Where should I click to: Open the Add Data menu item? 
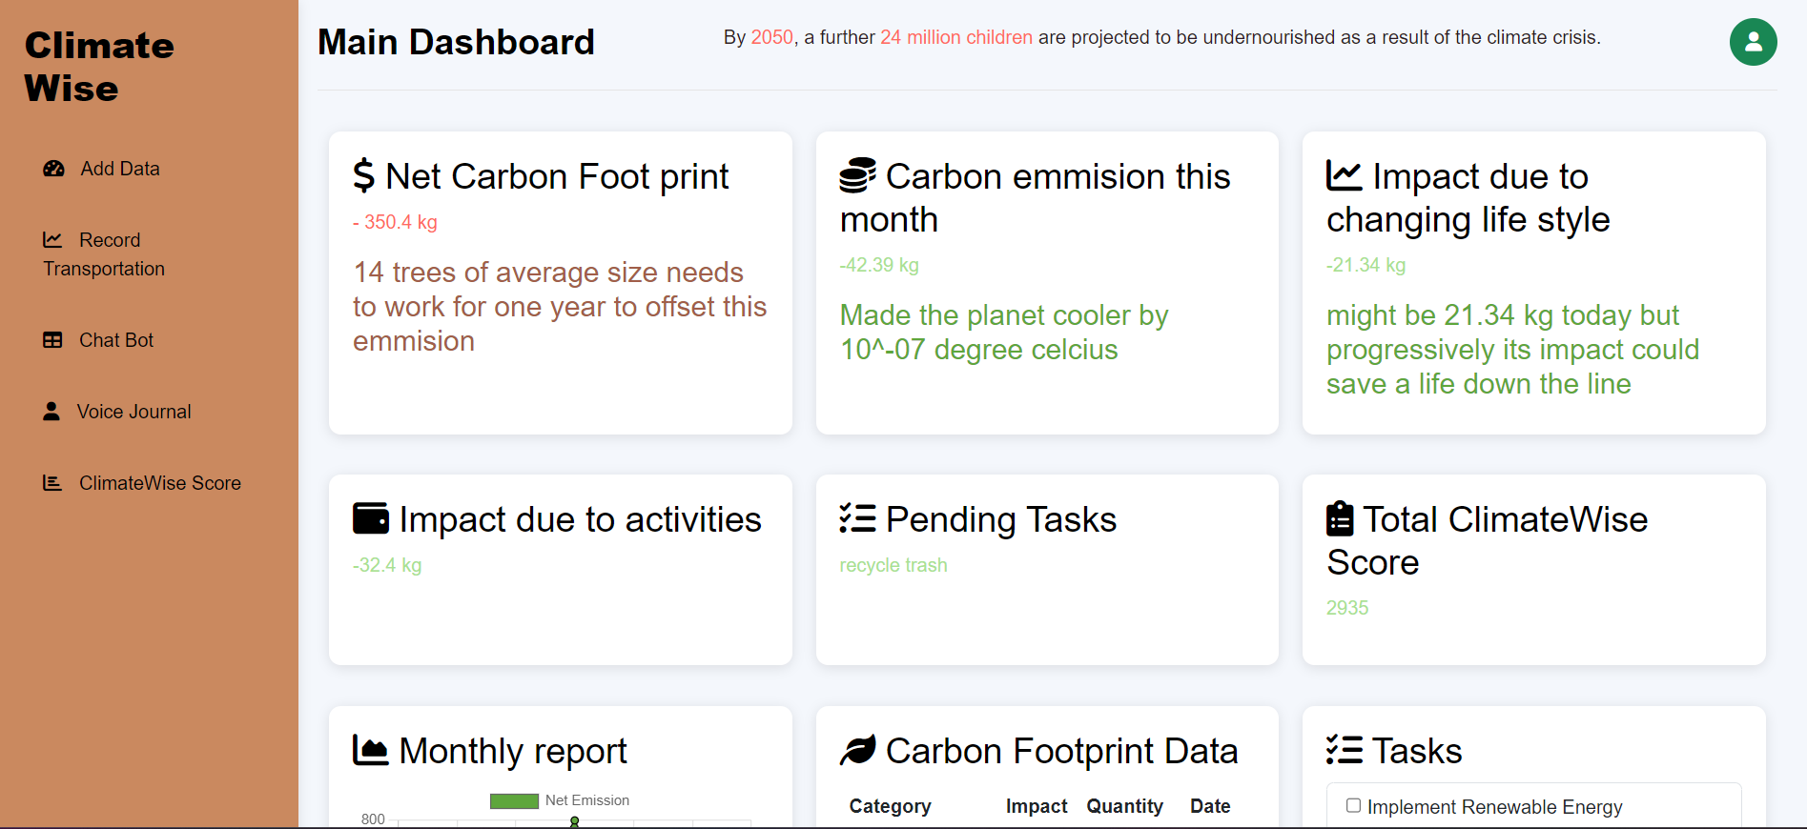(120, 169)
